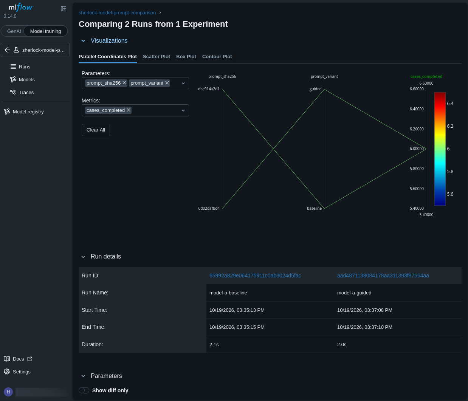Select Model training mode
This screenshot has width=468, height=401.
[45, 31]
